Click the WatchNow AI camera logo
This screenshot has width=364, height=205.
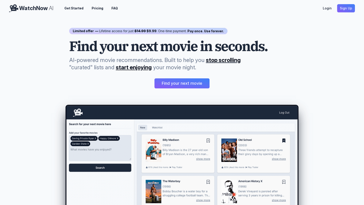(x=13, y=7)
